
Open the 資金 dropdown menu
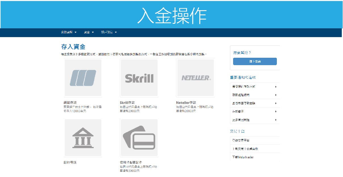pyautogui.click(x=89, y=32)
